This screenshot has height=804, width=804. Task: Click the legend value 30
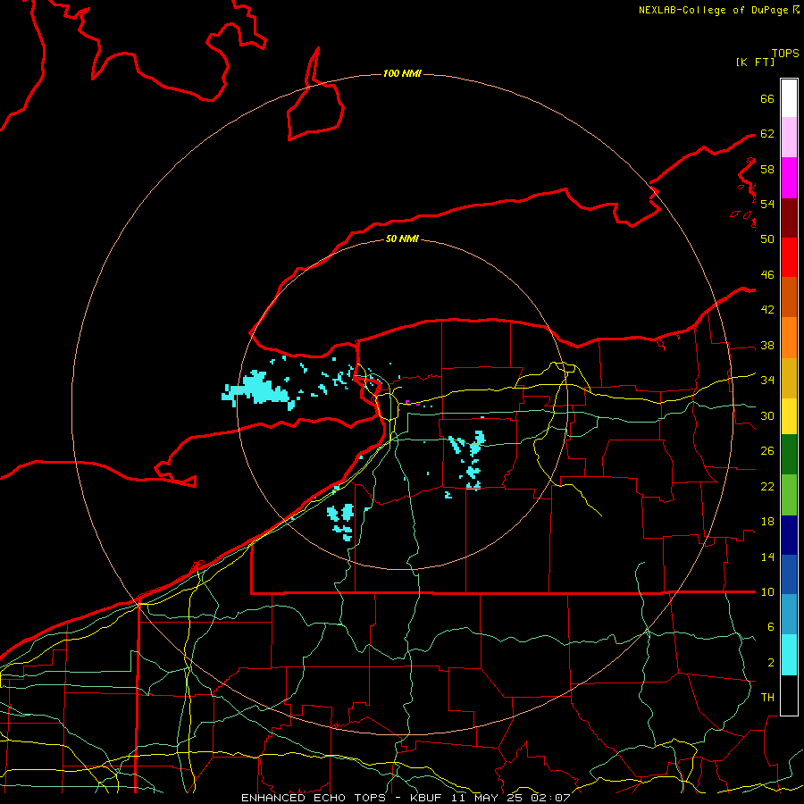coord(767,415)
